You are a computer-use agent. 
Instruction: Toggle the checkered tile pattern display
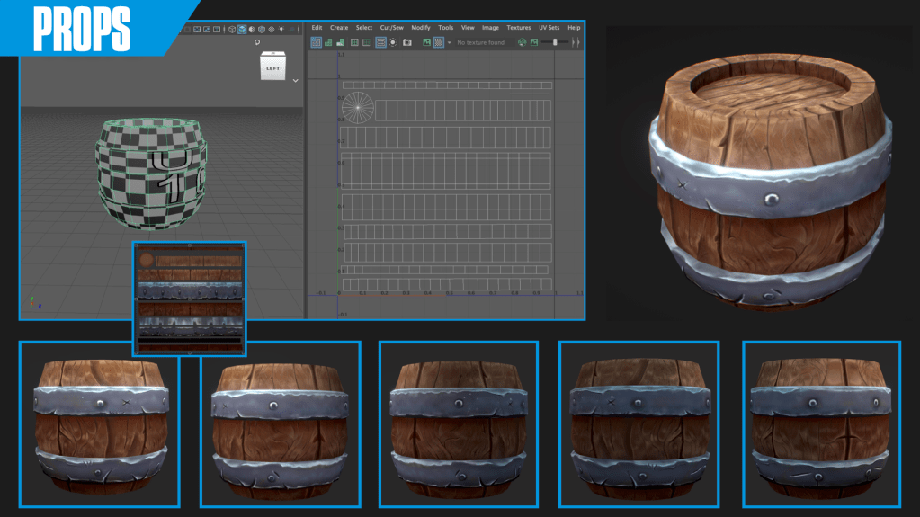[x=438, y=42]
